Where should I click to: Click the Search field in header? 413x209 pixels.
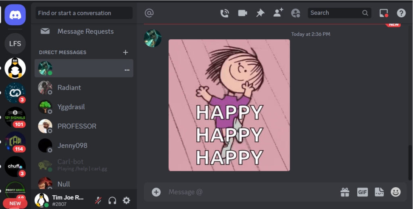point(340,13)
